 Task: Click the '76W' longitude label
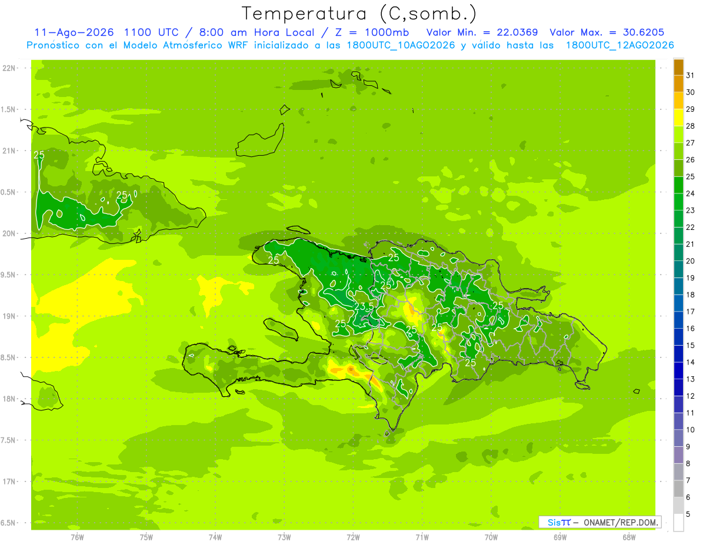[77, 537]
